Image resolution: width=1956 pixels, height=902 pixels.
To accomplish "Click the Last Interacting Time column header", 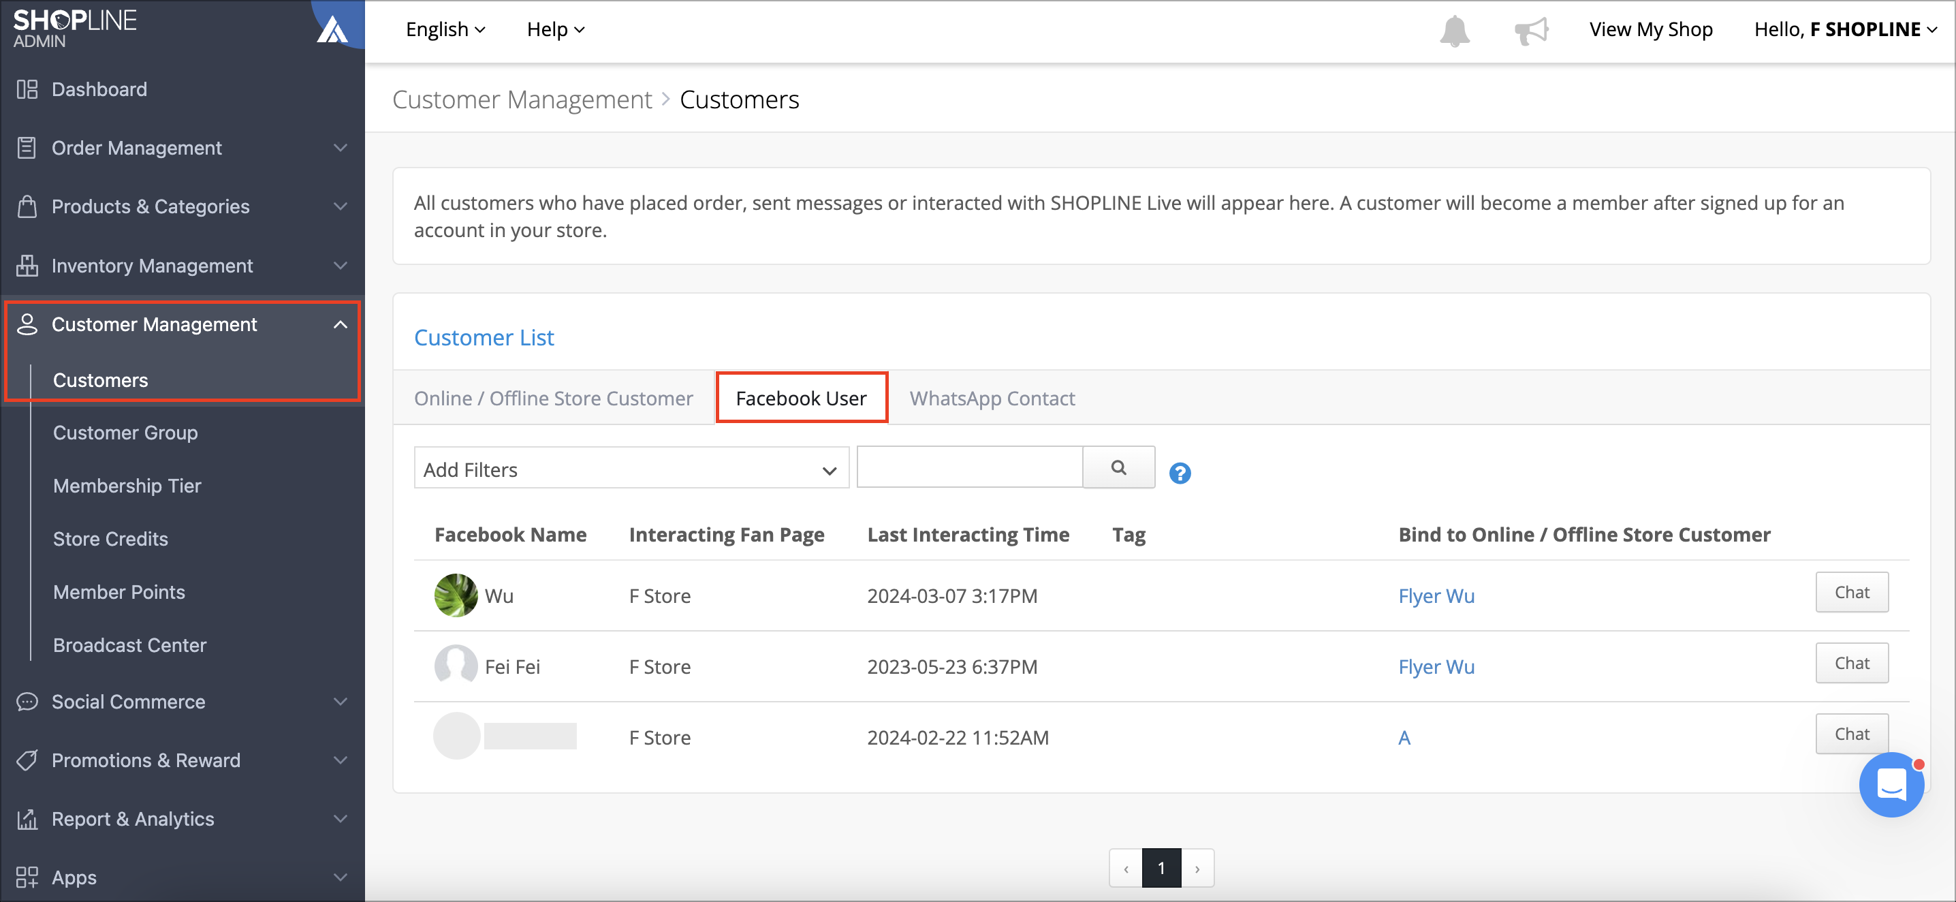I will click(968, 535).
